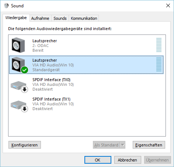Open the Sounds tab
174x167 pixels.
pyautogui.click(x=60, y=18)
